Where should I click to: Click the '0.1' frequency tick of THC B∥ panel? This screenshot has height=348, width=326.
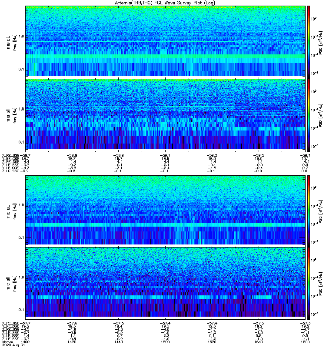pos(21,310)
